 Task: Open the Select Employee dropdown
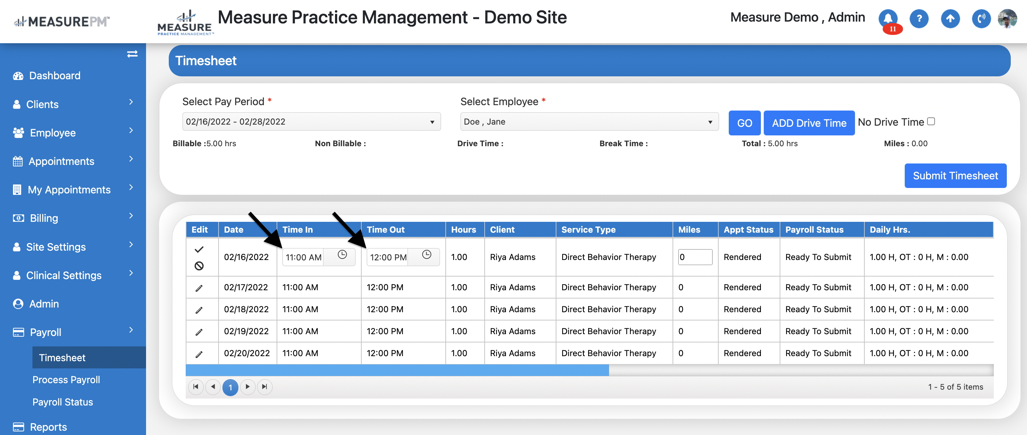pyautogui.click(x=589, y=122)
